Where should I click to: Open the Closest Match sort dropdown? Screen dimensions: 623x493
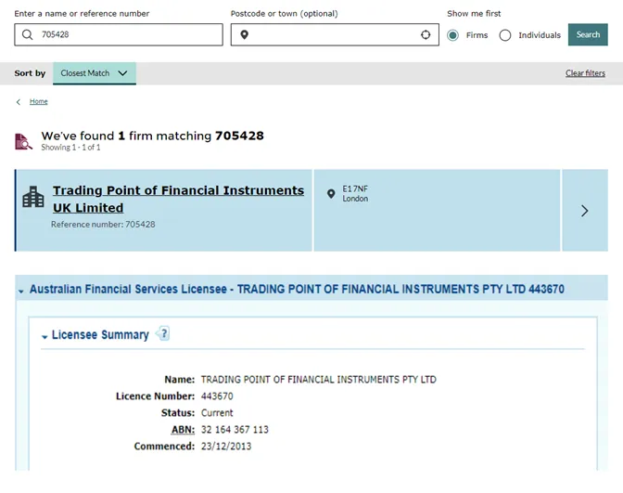point(95,73)
